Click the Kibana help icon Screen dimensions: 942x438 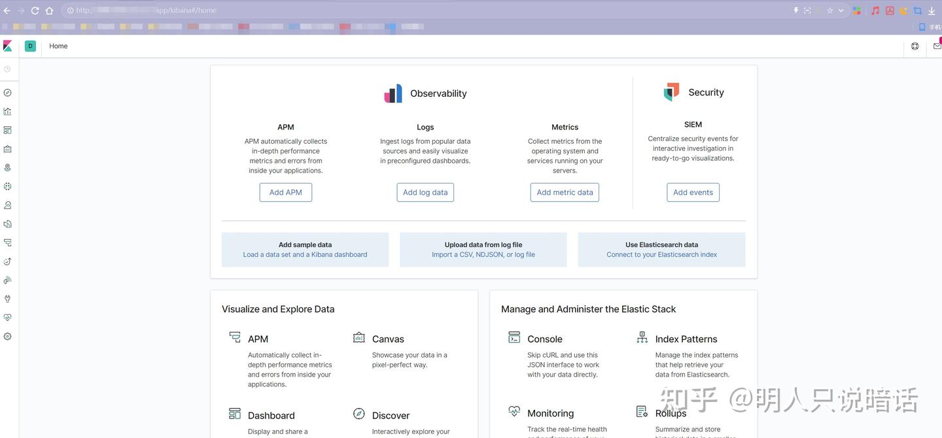point(915,46)
